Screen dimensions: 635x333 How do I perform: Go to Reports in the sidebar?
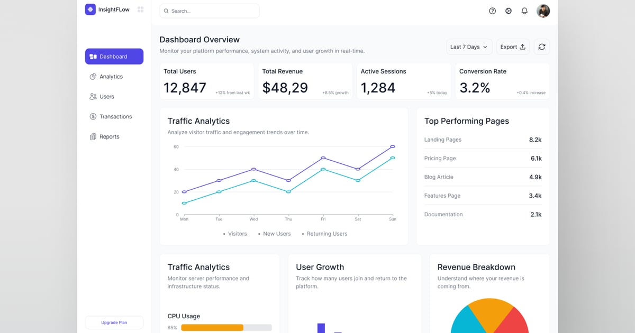click(x=109, y=137)
